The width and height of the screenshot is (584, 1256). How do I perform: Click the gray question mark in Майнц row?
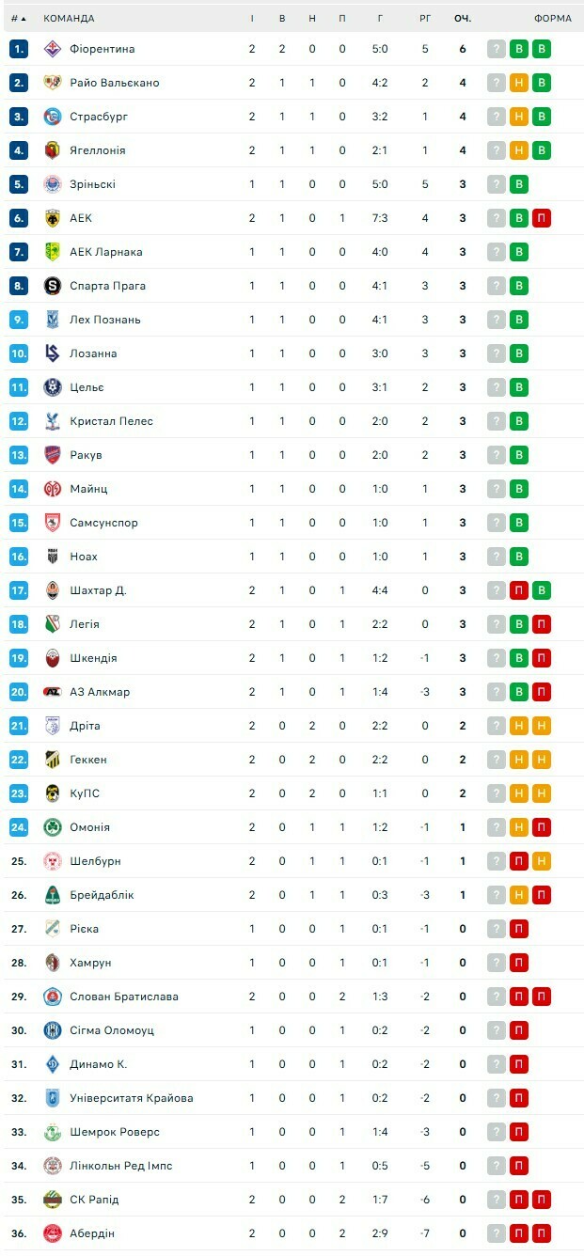pyautogui.click(x=497, y=489)
